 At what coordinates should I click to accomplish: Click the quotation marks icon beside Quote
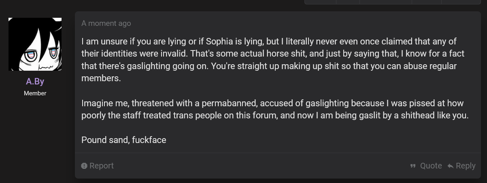click(413, 166)
